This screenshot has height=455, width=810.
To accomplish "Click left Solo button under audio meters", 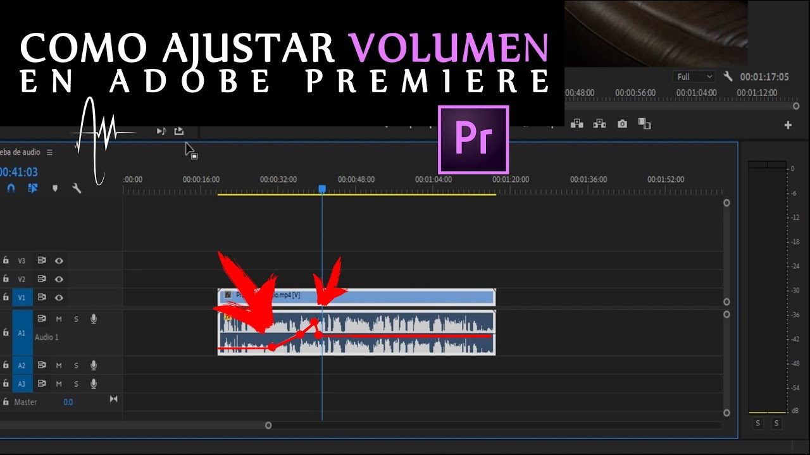I will (x=758, y=423).
